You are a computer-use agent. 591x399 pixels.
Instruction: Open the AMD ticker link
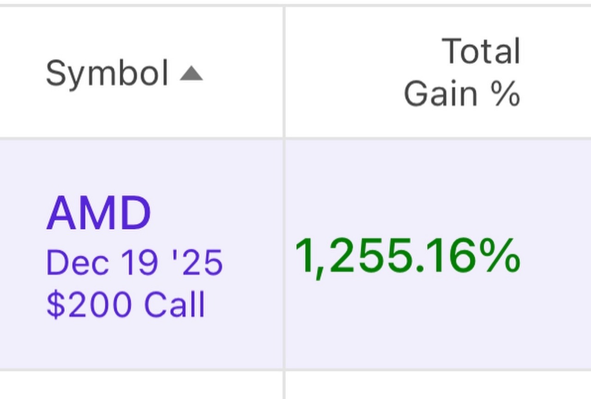click(98, 213)
